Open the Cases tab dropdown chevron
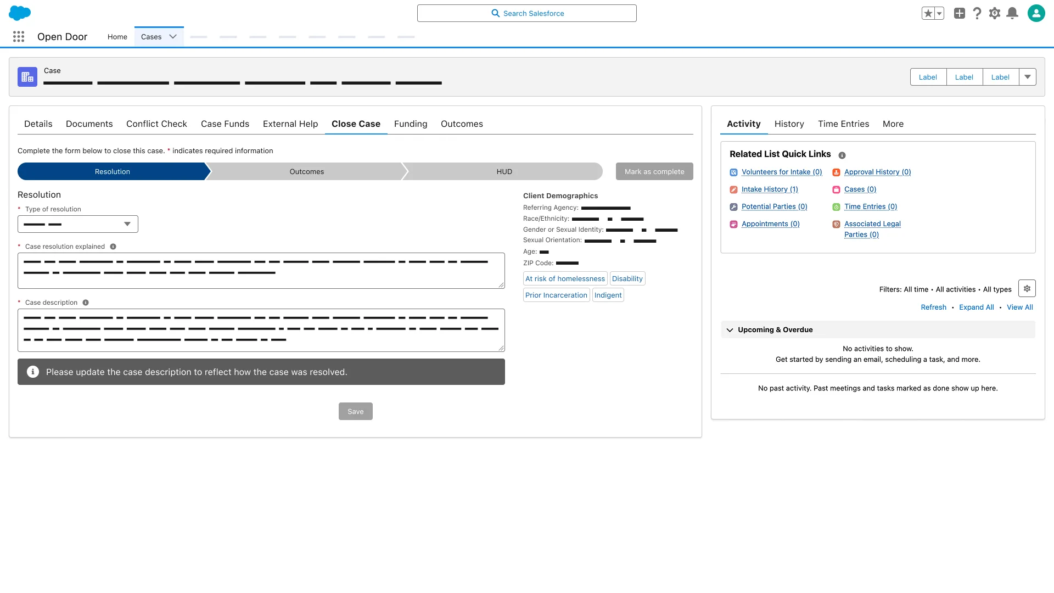Image resolution: width=1054 pixels, height=593 pixels. coord(173,37)
